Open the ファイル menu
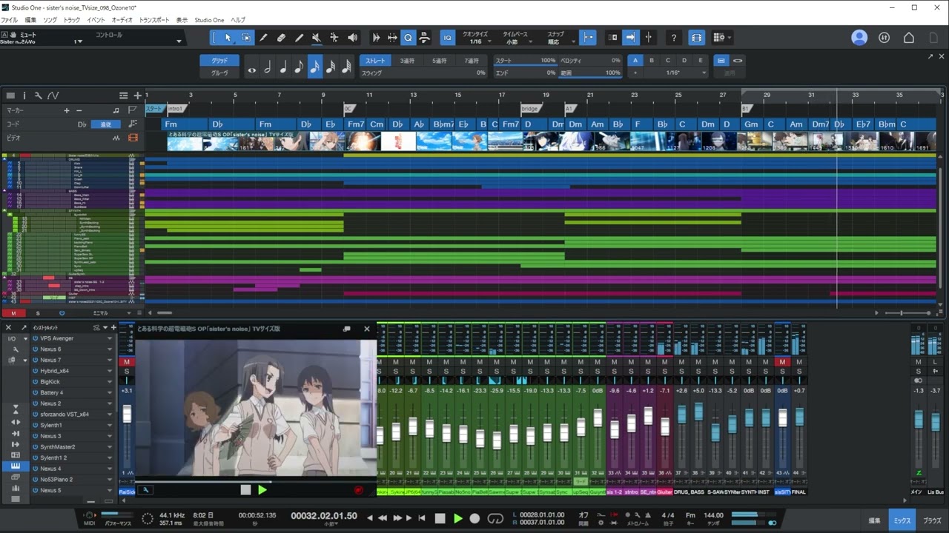The height and width of the screenshot is (533, 949). coord(9,20)
